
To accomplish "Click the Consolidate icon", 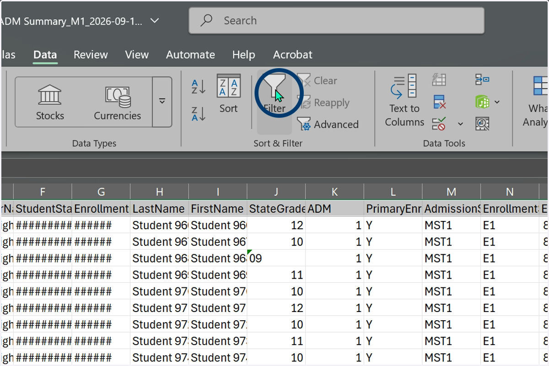I will pos(482,80).
